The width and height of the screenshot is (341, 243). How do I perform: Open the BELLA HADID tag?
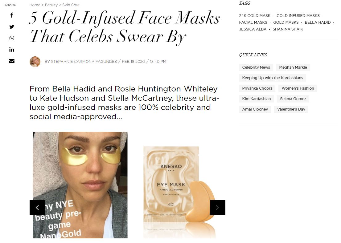click(x=318, y=22)
